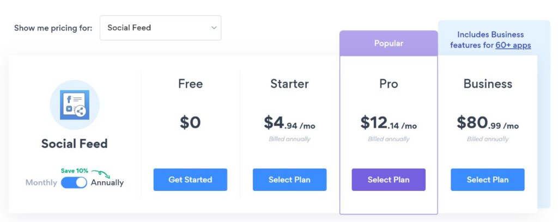Click the Annually billing label
Viewport: 558px width, 222px height.
coord(107,183)
